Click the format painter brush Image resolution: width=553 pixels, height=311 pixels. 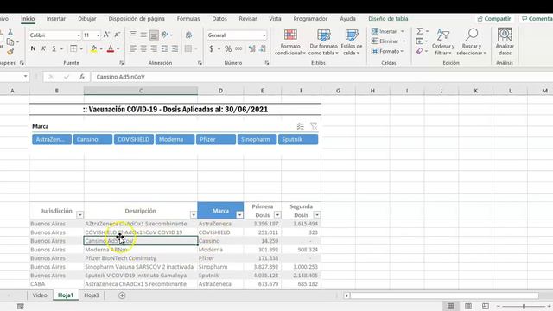[x=10, y=52]
